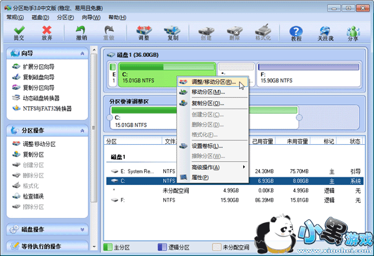This screenshot has width=374, height=256.
Task: Choose 移动分区(M) in context menu
Action: point(213,92)
